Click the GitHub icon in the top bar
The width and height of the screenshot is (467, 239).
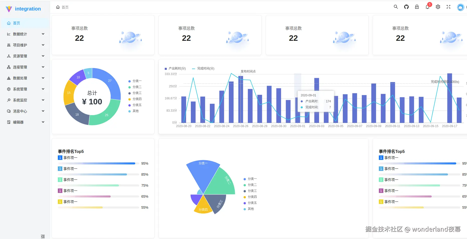(406, 7)
